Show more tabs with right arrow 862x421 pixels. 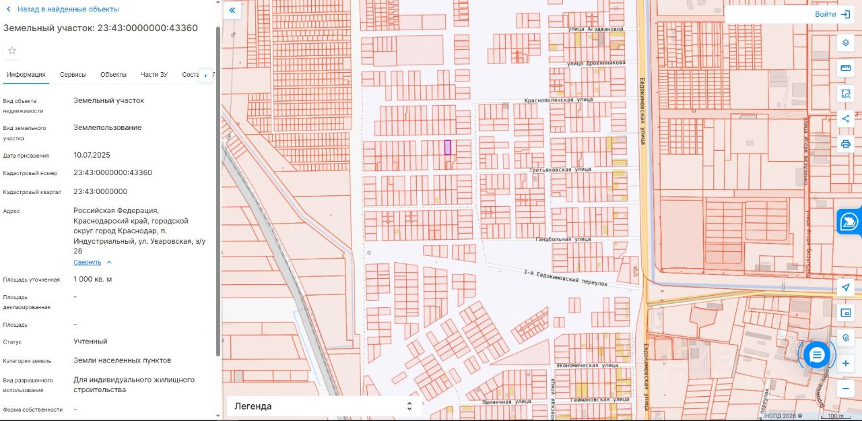(x=206, y=75)
